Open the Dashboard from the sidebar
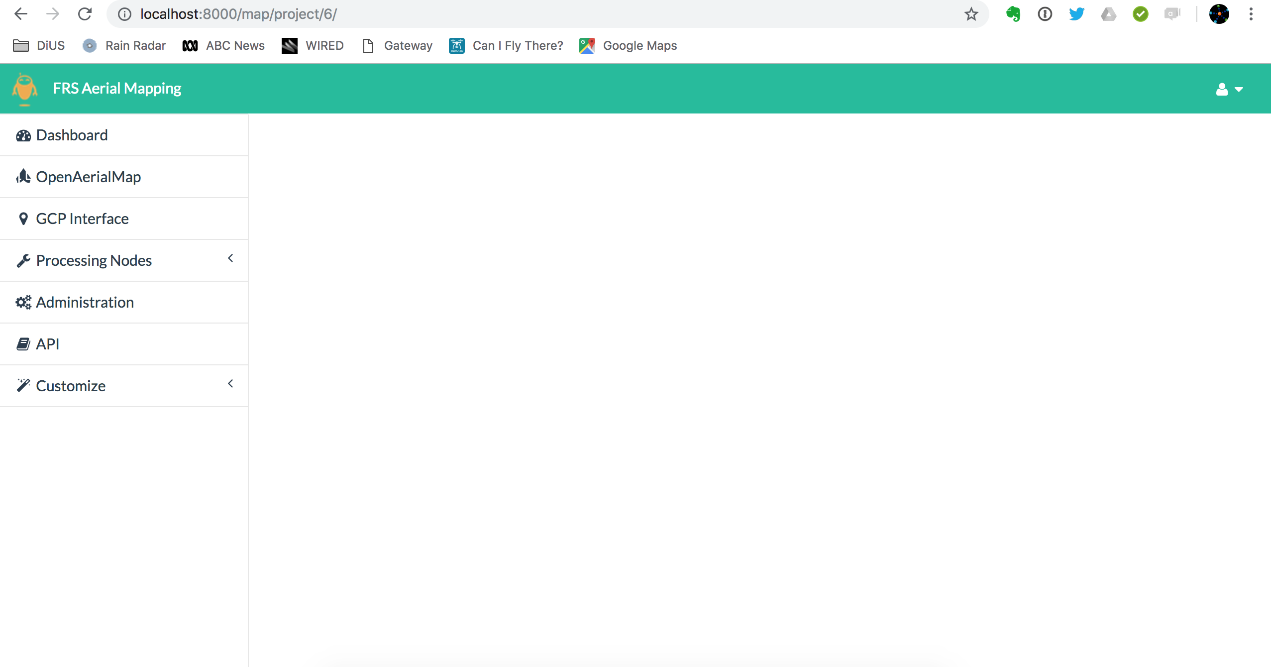 point(71,134)
